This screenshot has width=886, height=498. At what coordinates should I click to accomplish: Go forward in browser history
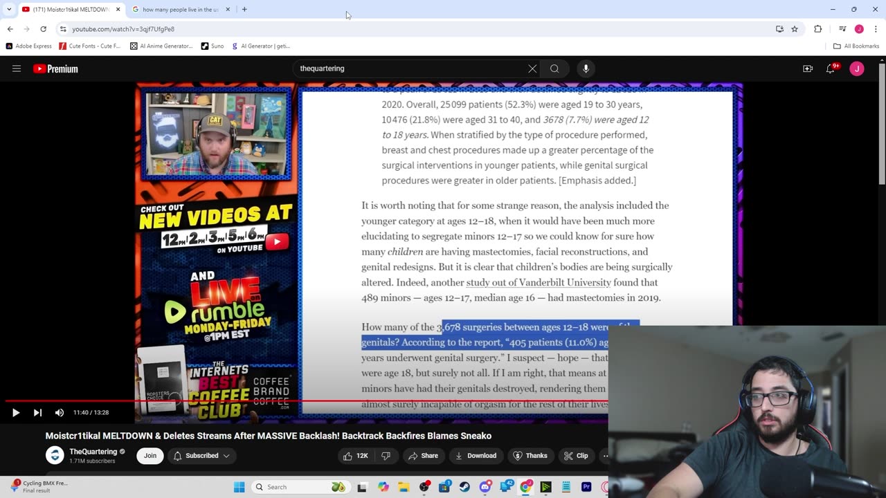(x=26, y=29)
